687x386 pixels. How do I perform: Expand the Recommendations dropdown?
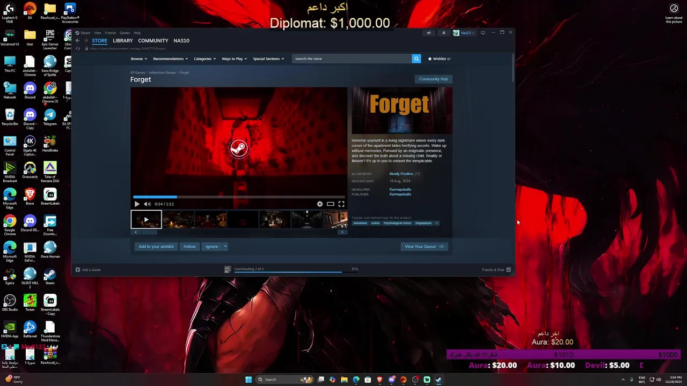[x=170, y=58]
